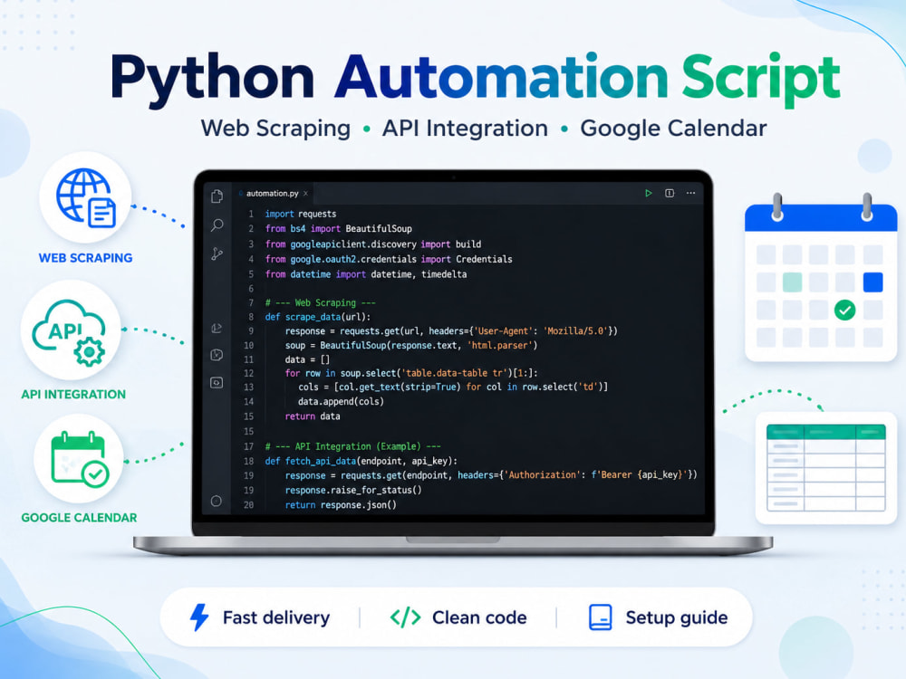This screenshot has height=679, width=906.
Task: Toggle the split editor icon
Action: click(x=670, y=193)
